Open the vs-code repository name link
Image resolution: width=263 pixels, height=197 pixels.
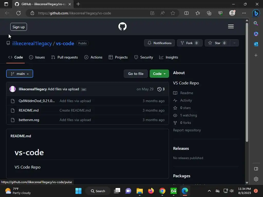(65, 43)
